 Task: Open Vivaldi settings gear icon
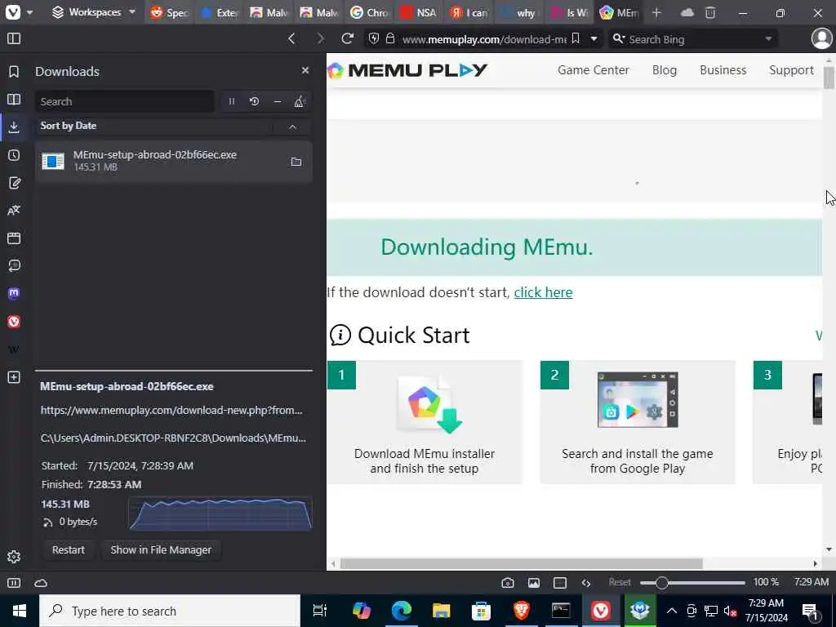click(14, 557)
